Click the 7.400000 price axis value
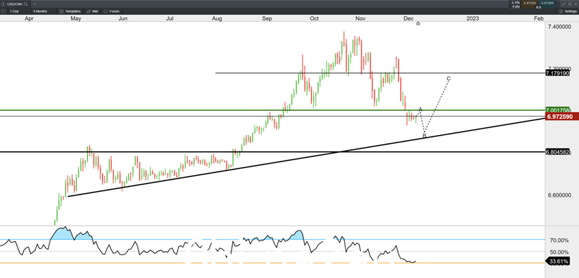The image size is (579, 278). coord(559,27)
